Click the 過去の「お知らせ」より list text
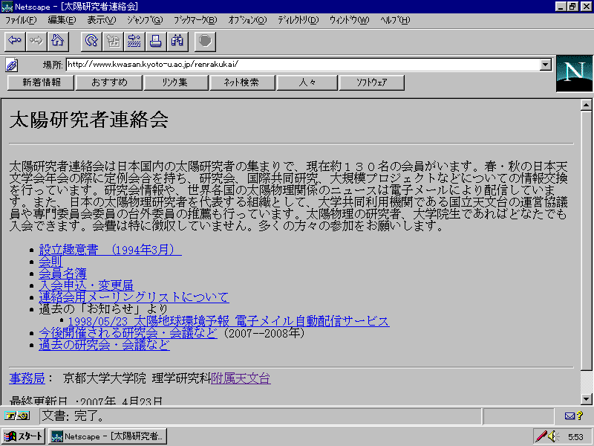This screenshot has width=594, height=446. [x=103, y=309]
